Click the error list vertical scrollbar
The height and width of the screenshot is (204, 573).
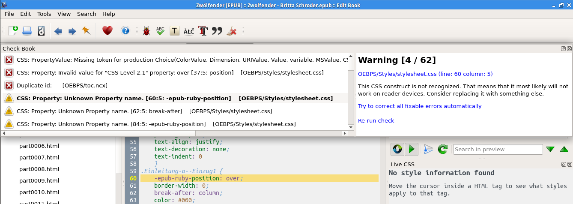[x=351, y=92]
